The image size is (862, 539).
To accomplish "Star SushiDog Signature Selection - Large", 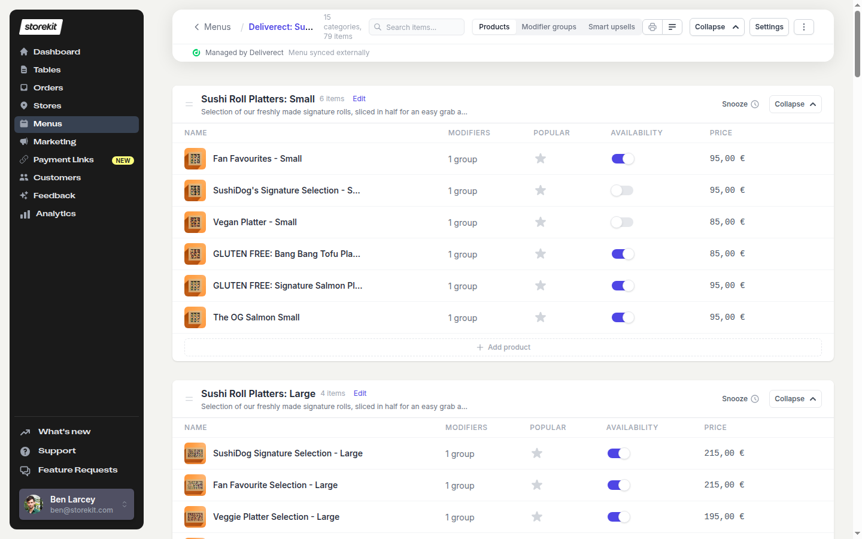I will [537, 453].
